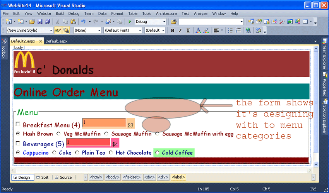Switch to Source view
This screenshot has height=193, width=329.
click(x=63, y=177)
